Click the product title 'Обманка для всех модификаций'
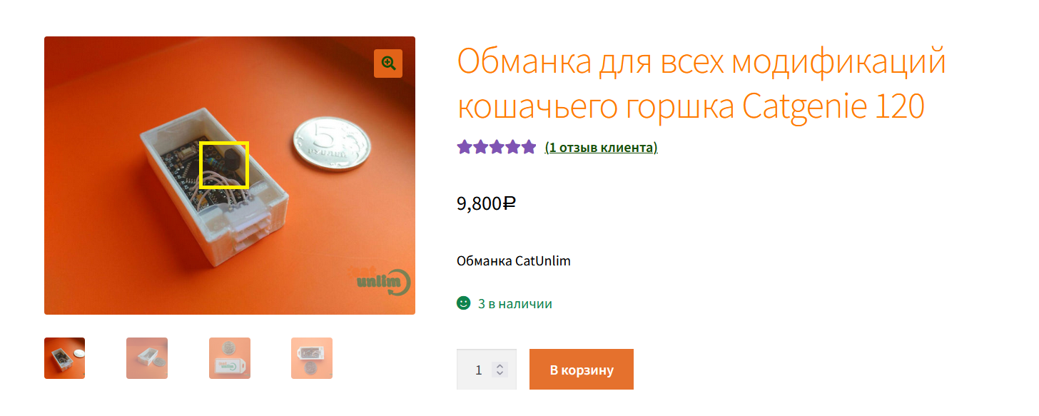 click(701, 61)
